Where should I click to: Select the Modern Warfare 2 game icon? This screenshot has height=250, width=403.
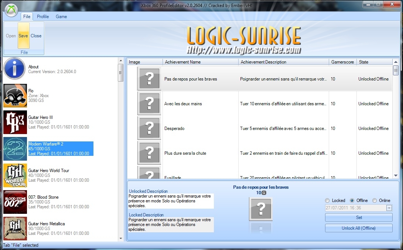(15, 149)
